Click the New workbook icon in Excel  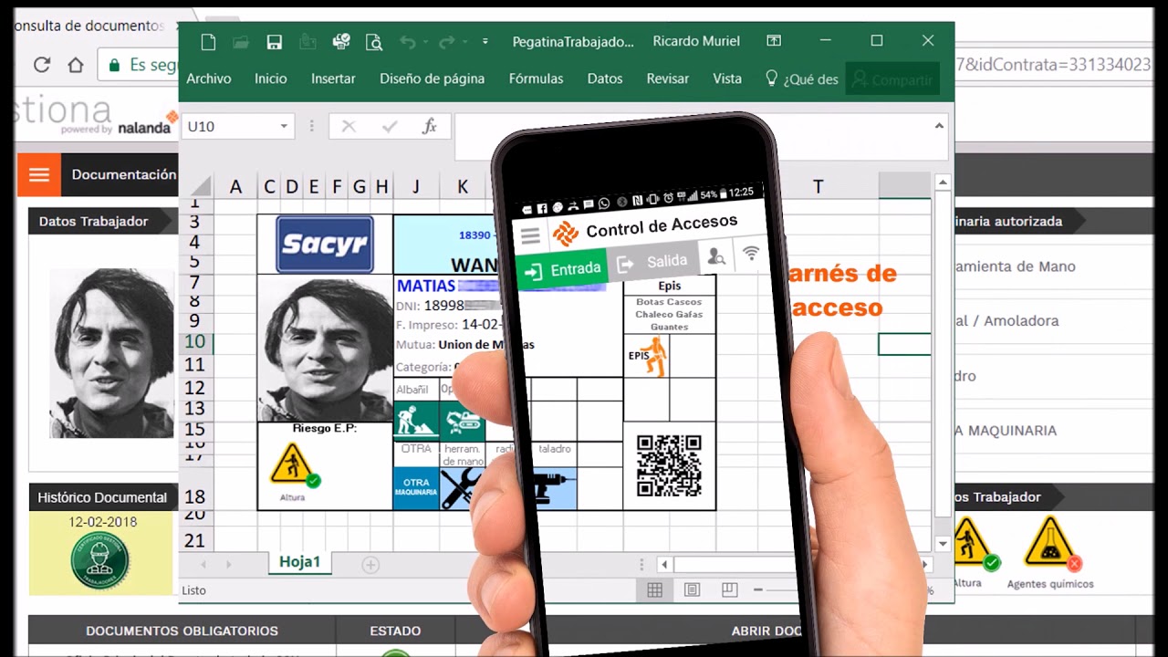208,42
